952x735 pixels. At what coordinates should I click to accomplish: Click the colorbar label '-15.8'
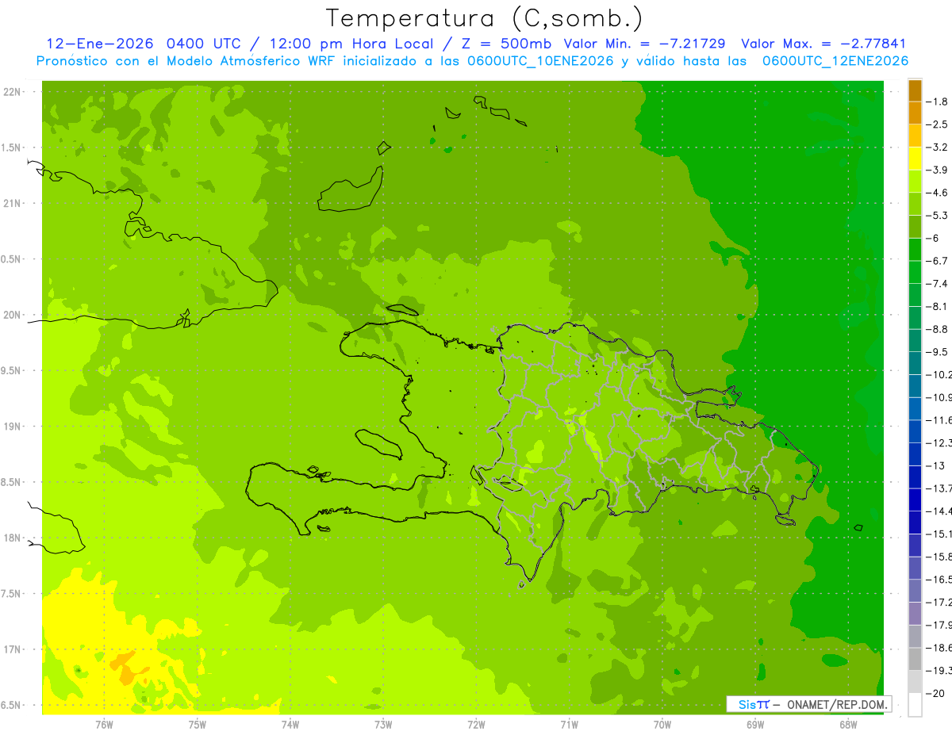point(939,557)
